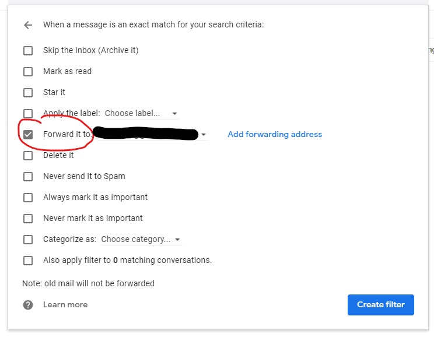Toggle the Apply the label checkbox
The height and width of the screenshot is (337, 434).
(28, 114)
